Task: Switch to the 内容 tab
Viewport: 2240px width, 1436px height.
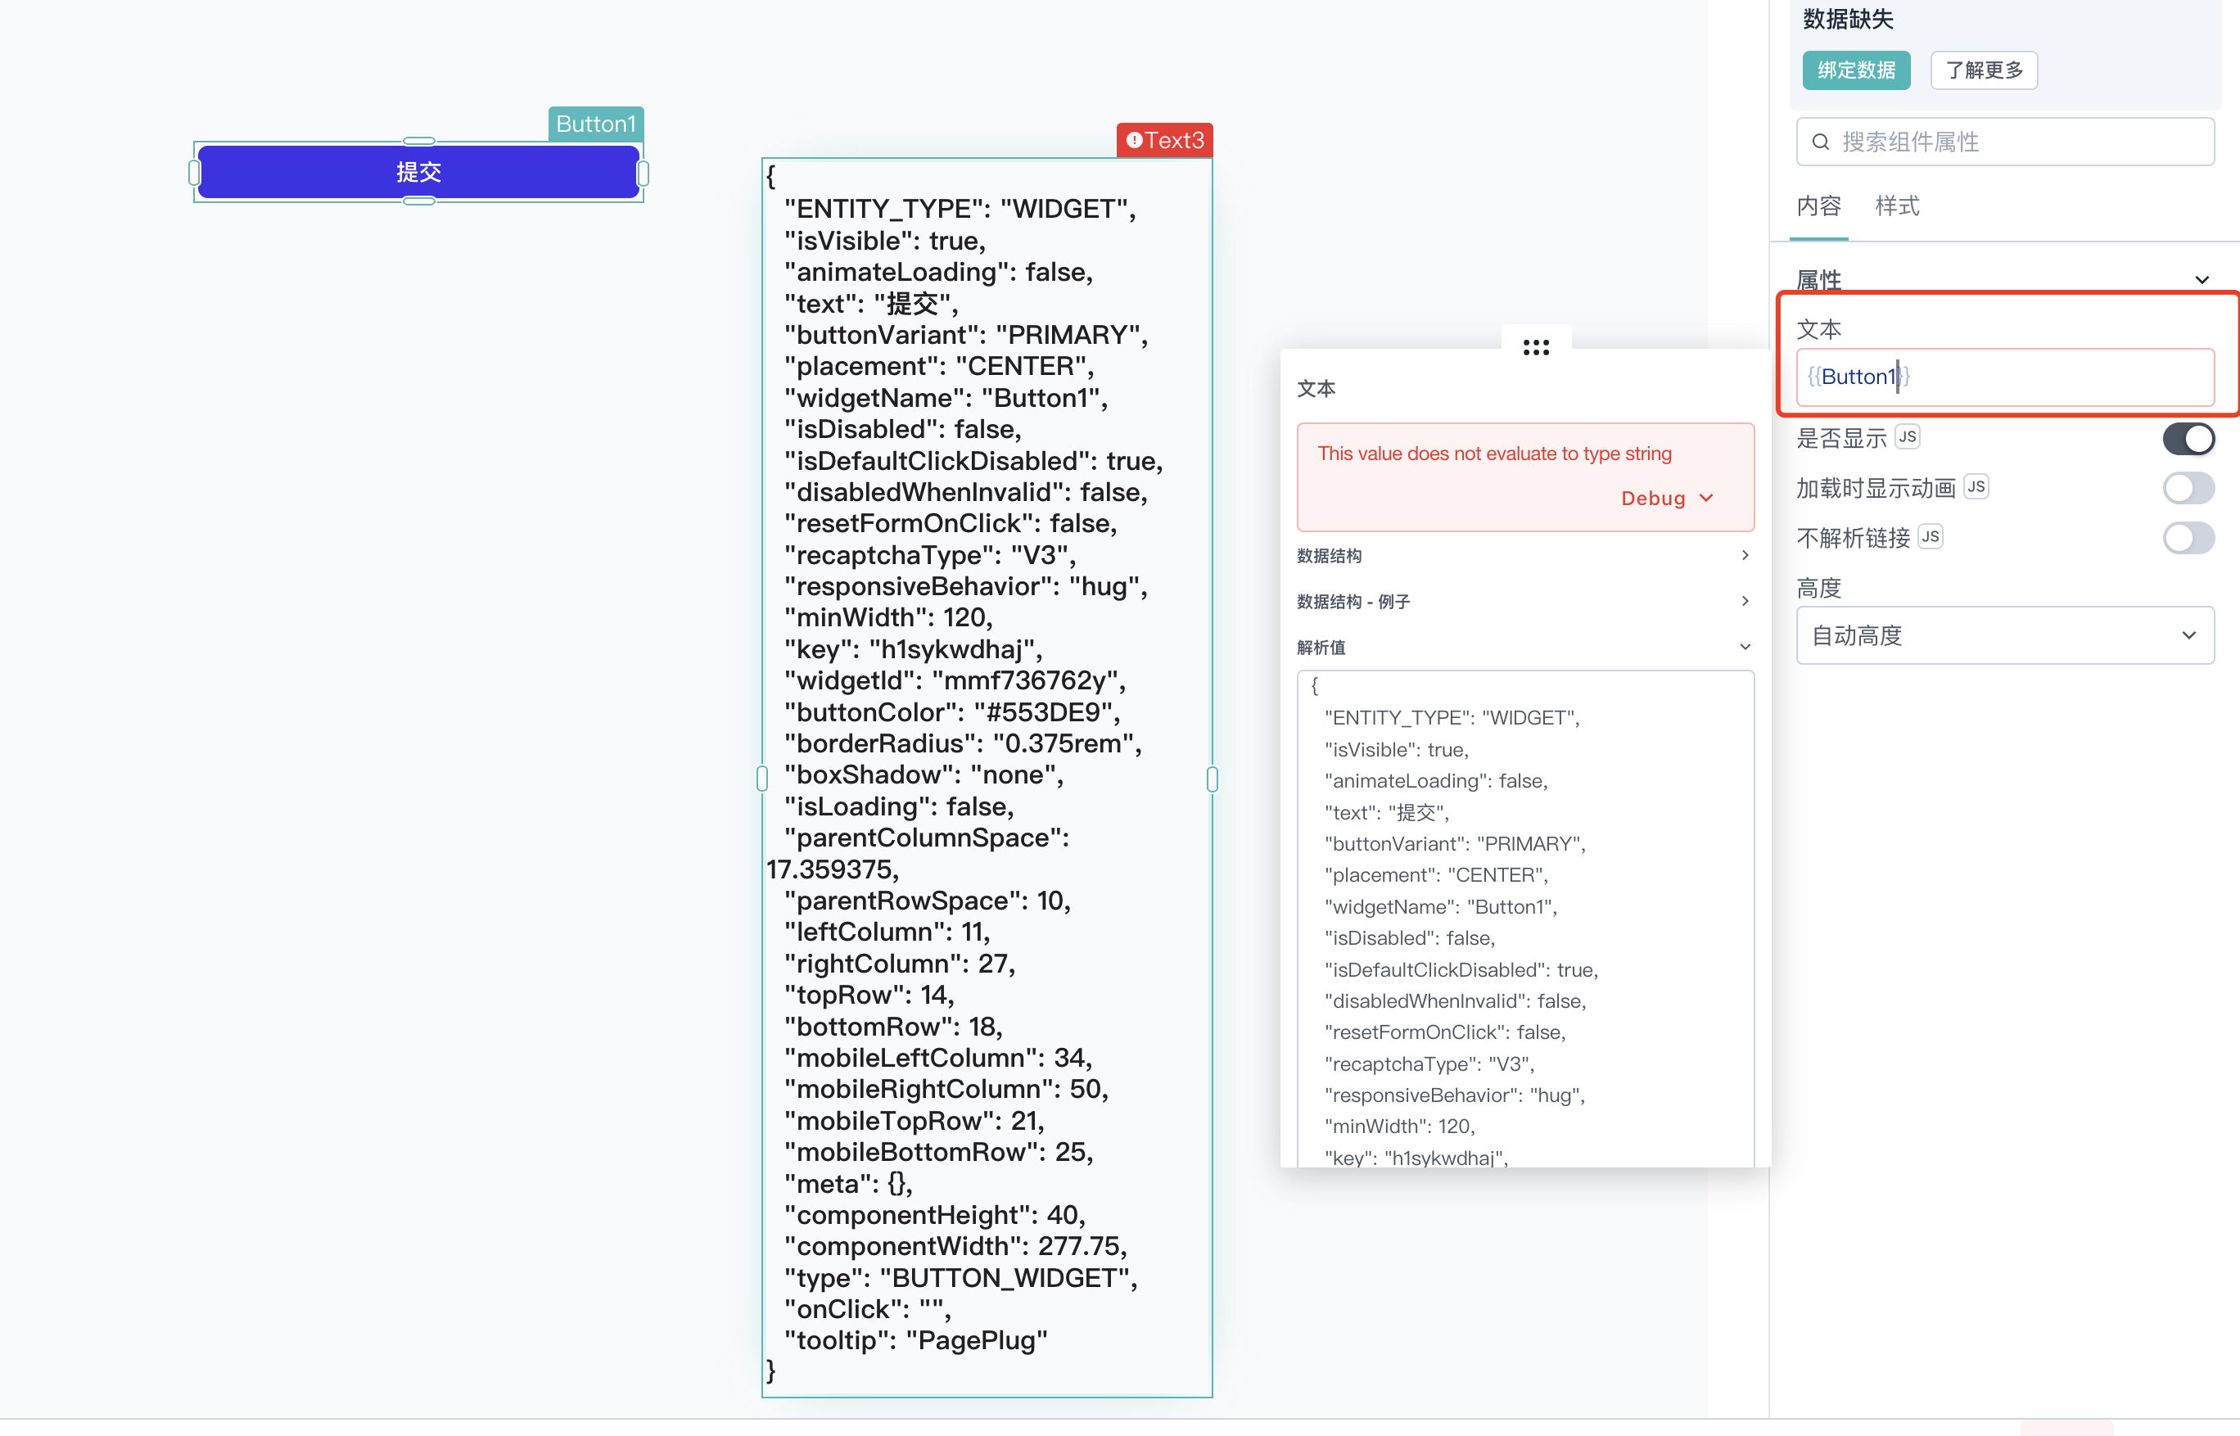Action: point(1818,206)
